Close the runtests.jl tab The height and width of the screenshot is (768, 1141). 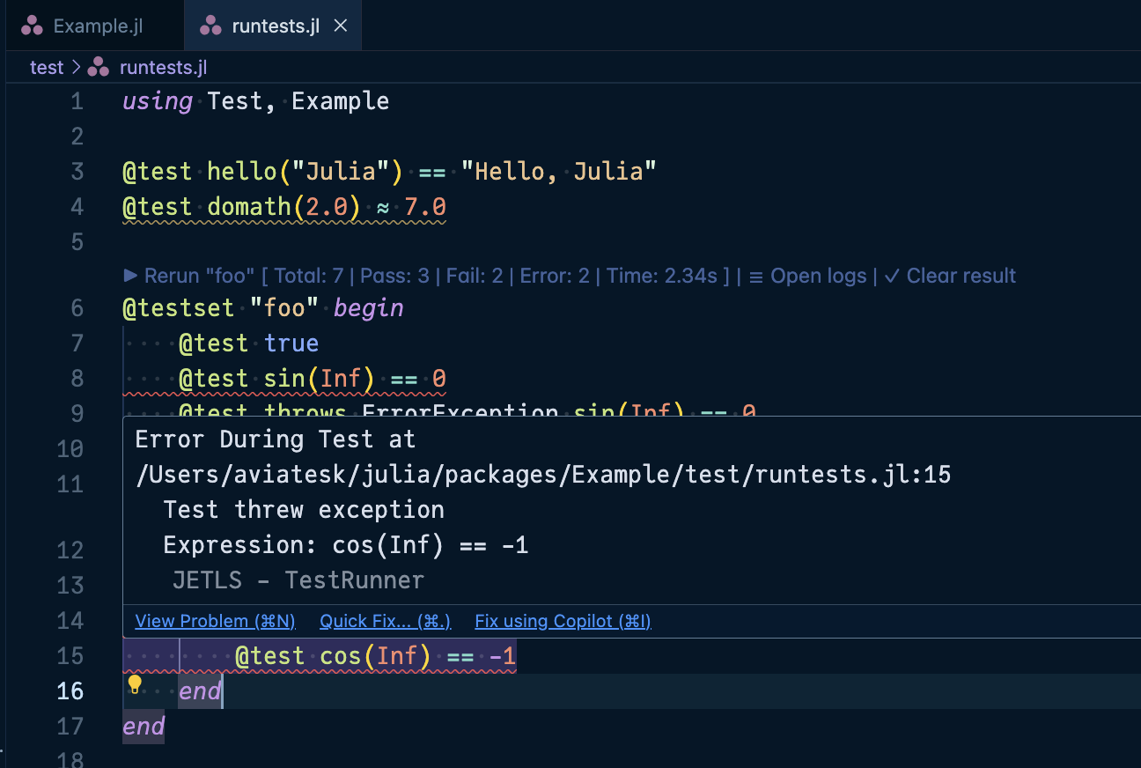341,26
